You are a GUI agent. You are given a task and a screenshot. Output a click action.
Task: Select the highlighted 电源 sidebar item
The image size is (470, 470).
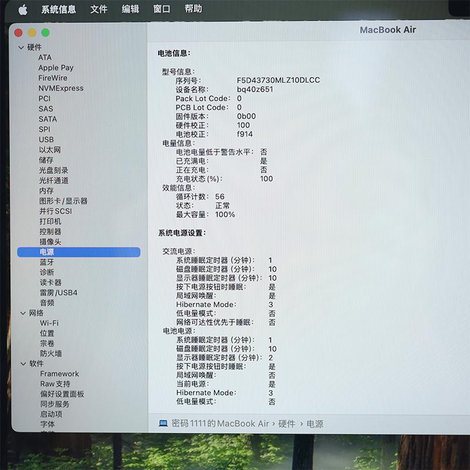coord(79,252)
